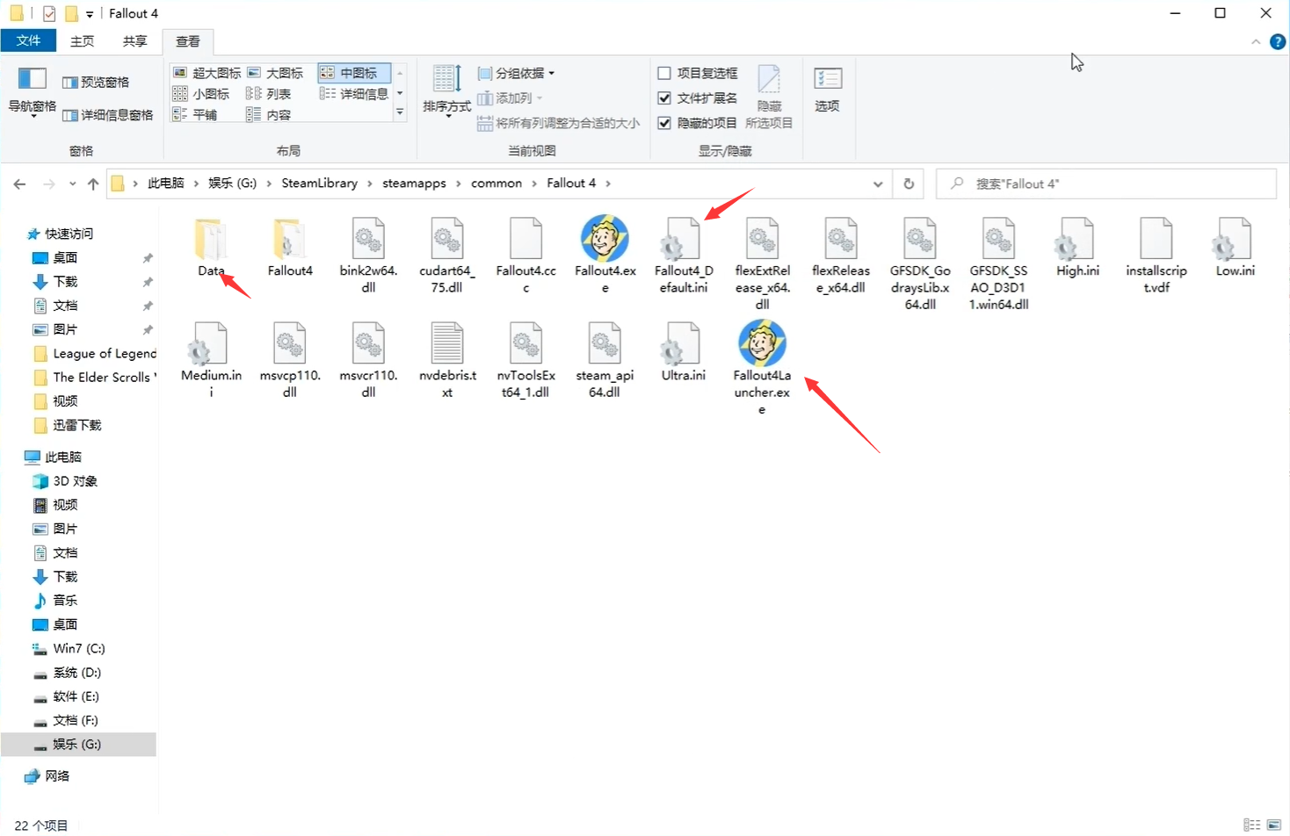Switch to small icons layout
Screen dimensions: 1290x836
coord(201,93)
